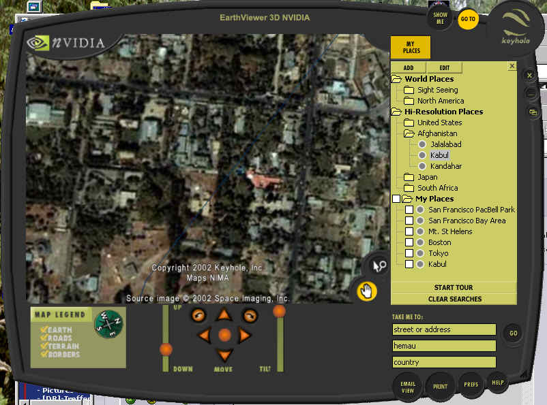The image size is (547, 405).
Task: Click the tilt slider handle
Action: click(x=279, y=311)
